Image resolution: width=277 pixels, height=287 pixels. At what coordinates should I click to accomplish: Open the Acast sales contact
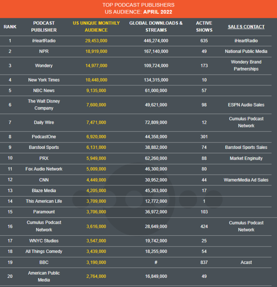246,262
